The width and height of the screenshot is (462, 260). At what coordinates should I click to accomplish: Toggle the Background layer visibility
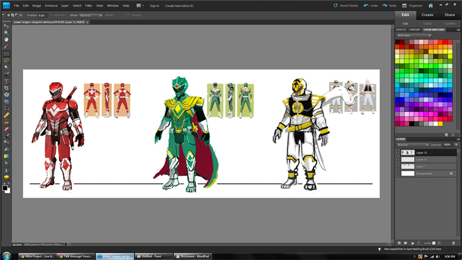click(x=397, y=173)
